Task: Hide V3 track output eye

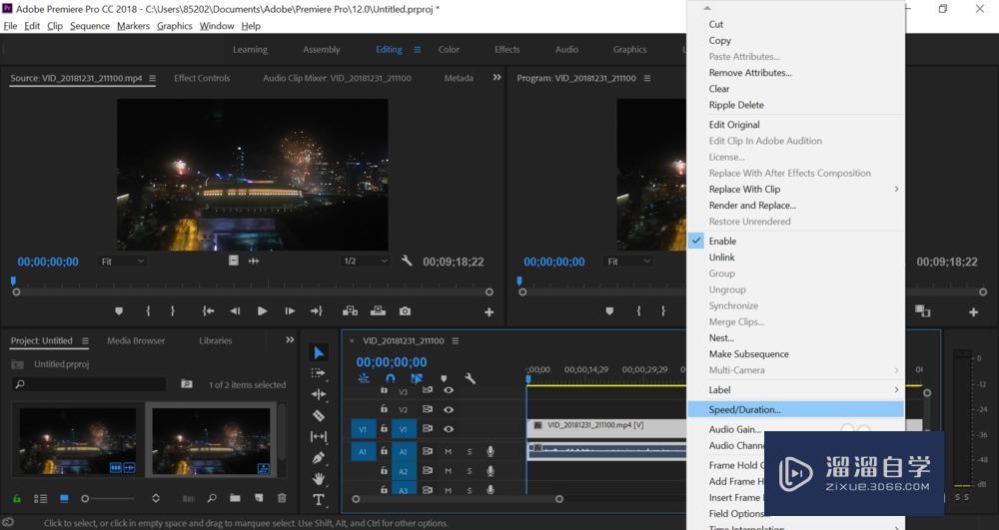Action: point(449,390)
